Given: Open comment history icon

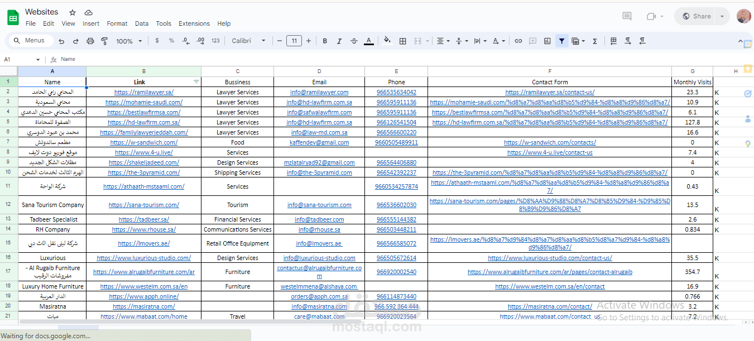Looking at the screenshot, I should click(627, 16).
